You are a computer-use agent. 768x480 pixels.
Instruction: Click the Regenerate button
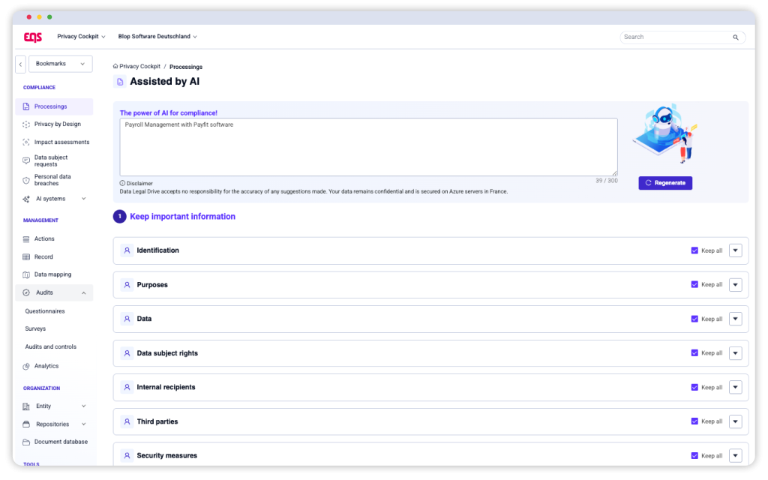pyautogui.click(x=665, y=183)
